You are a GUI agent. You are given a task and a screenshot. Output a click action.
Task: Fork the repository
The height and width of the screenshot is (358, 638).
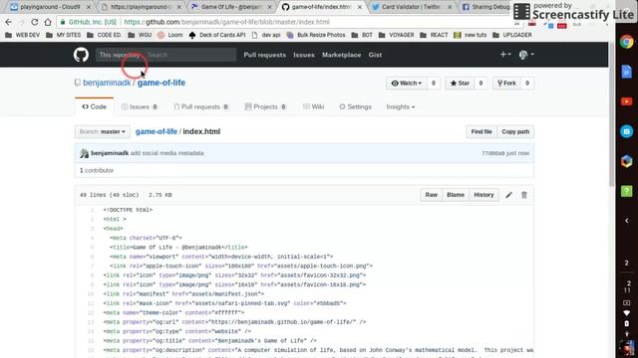[506, 84]
